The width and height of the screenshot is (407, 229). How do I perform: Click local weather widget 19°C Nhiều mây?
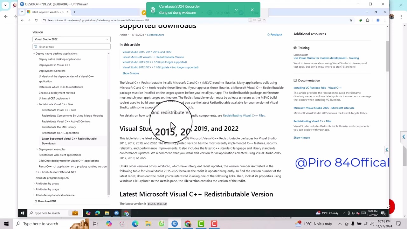pos(314,224)
